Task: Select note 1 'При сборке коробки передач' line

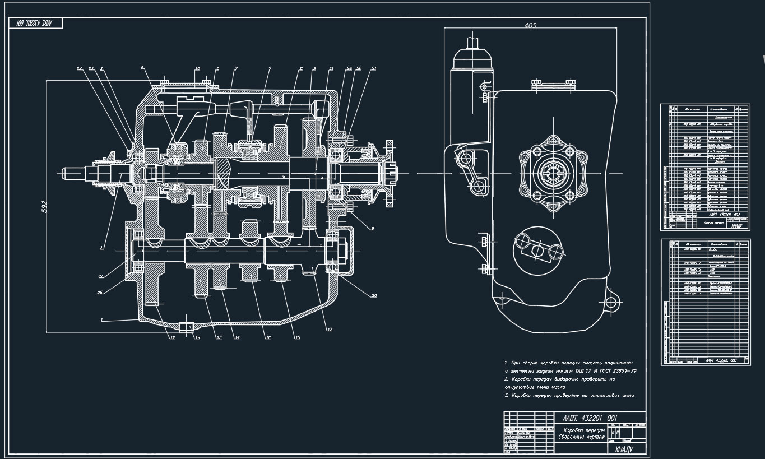Action: [570, 363]
